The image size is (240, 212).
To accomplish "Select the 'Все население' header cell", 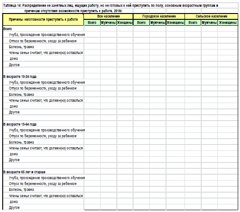I will pos(108,17).
